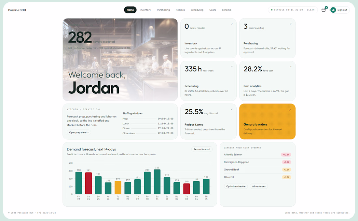Screen dimensions: 358x221
Task: Open the Purchasing nav tab
Action: point(163,10)
